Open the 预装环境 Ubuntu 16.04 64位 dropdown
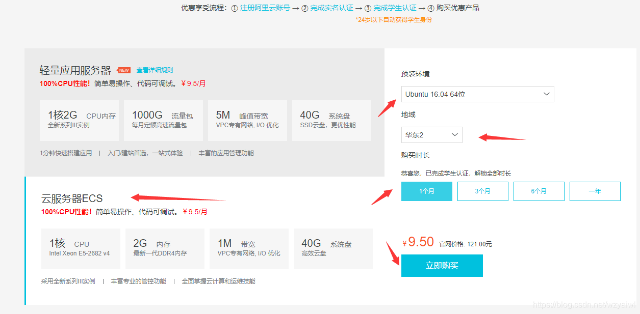This screenshot has height=314, width=640. click(477, 94)
